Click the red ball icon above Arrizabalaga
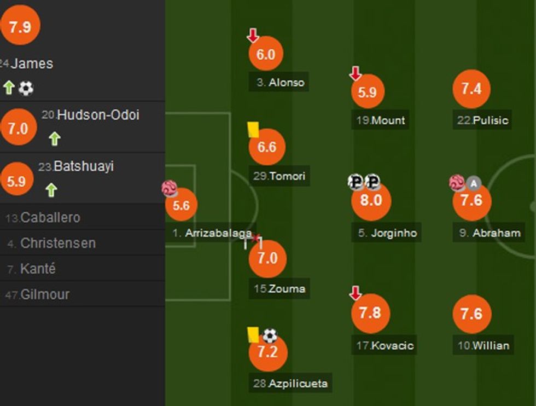This screenshot has height=406, width=536. pyautogui.click(x=168, y=188)
